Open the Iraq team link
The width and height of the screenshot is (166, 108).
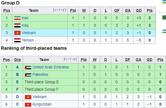click(x=25, y=26)
